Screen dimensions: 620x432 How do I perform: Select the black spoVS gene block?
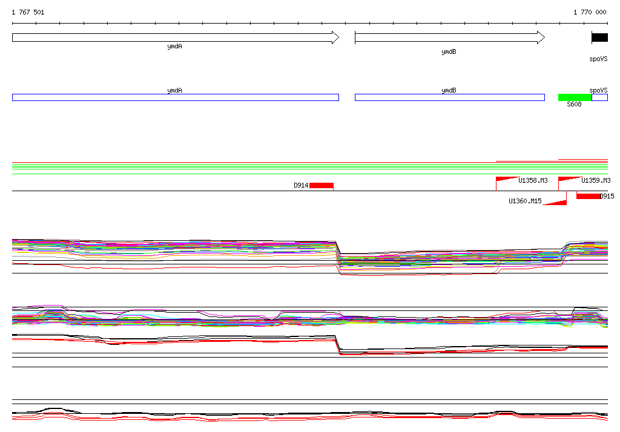600,38
